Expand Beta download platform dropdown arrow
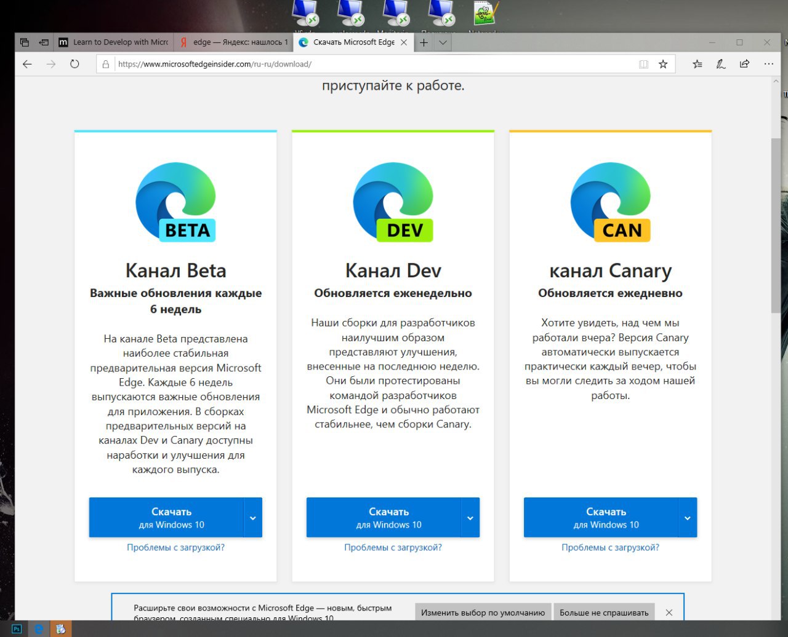The image size is (788, 637). [253, 518]
